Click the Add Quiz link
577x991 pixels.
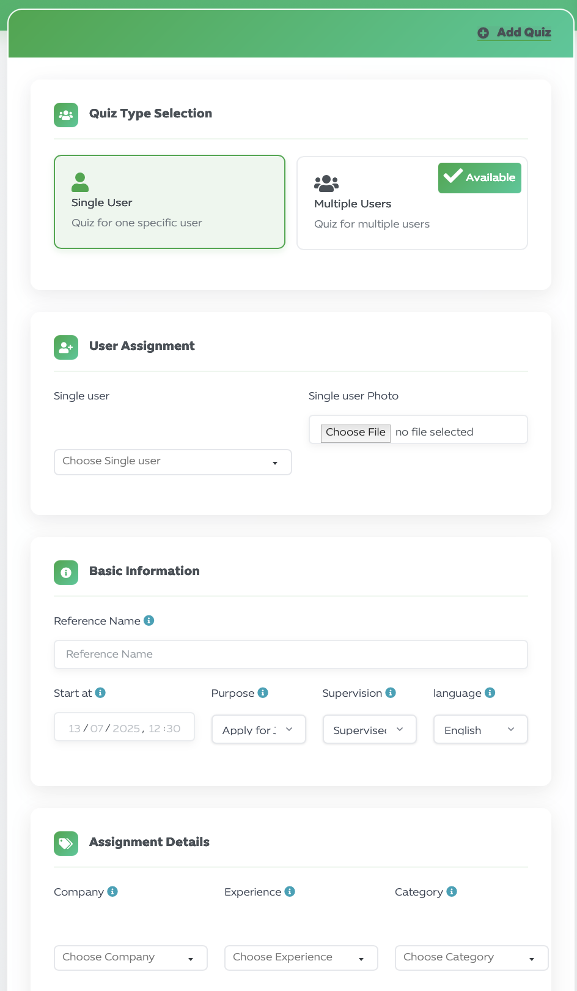point(515,32)
